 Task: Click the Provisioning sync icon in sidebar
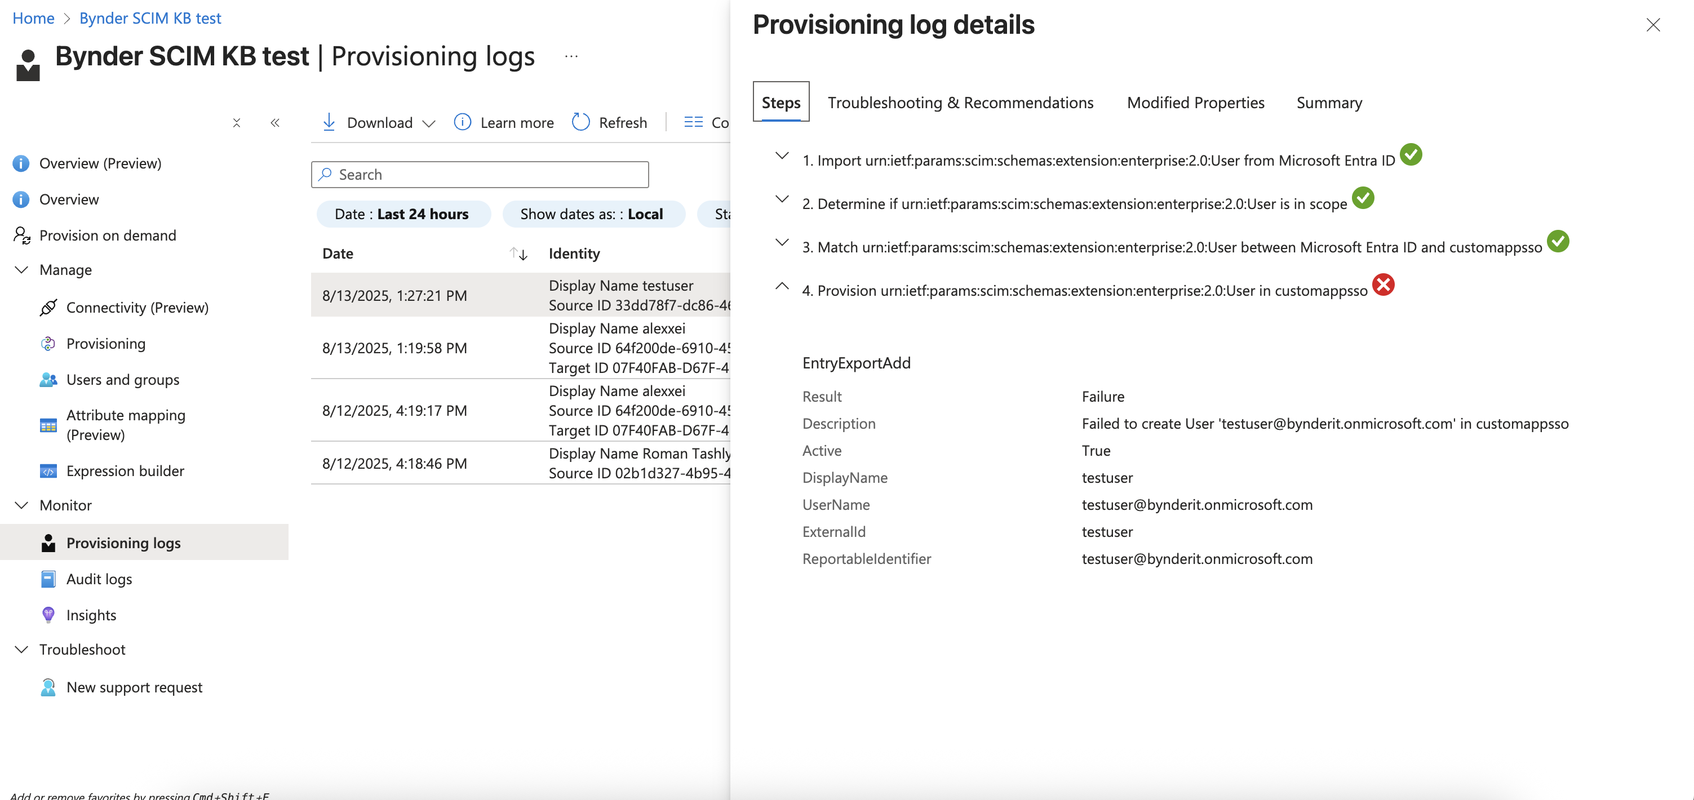click(x=48, y=344)
